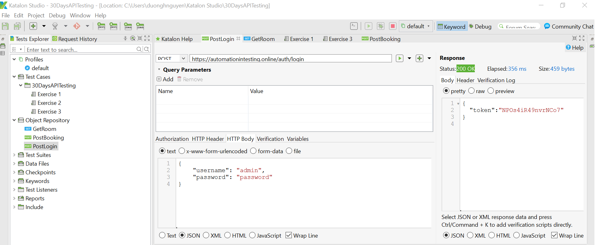Add a query parameter with Add button
The image size is (596, 245).
tap(165, 79)
